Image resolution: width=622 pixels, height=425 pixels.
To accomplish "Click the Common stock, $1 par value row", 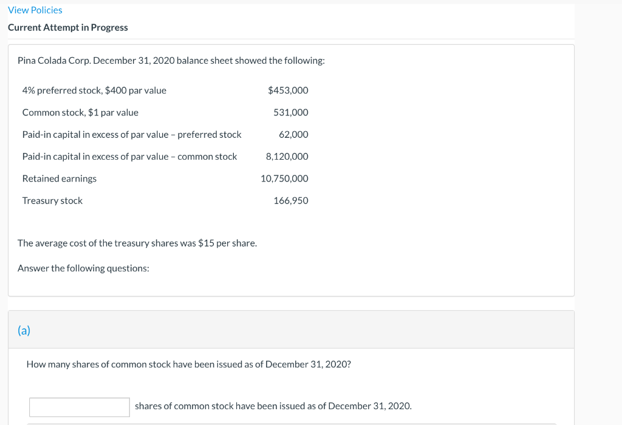I will (x=80, y=112).
